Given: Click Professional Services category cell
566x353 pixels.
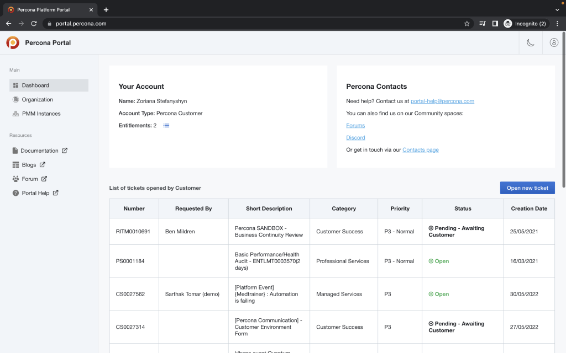Looking at the screenshot, I should (x=343, y=261).
